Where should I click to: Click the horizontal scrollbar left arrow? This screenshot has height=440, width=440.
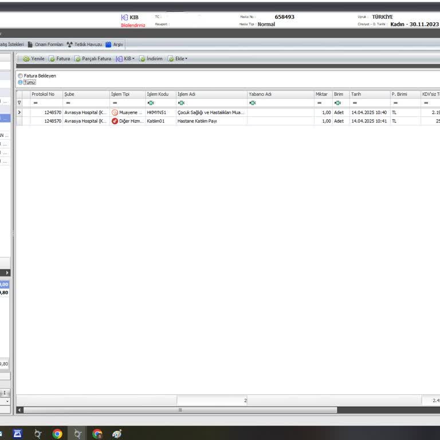[x=20, y=410]
